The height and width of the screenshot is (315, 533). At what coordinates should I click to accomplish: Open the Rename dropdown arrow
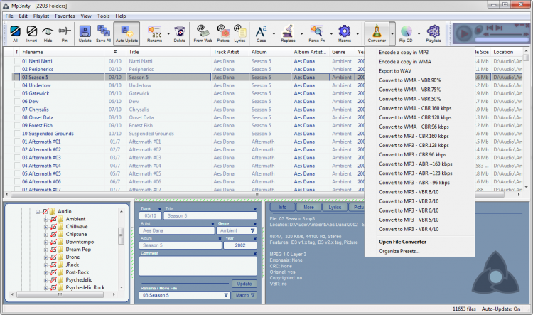pos(168,33)
